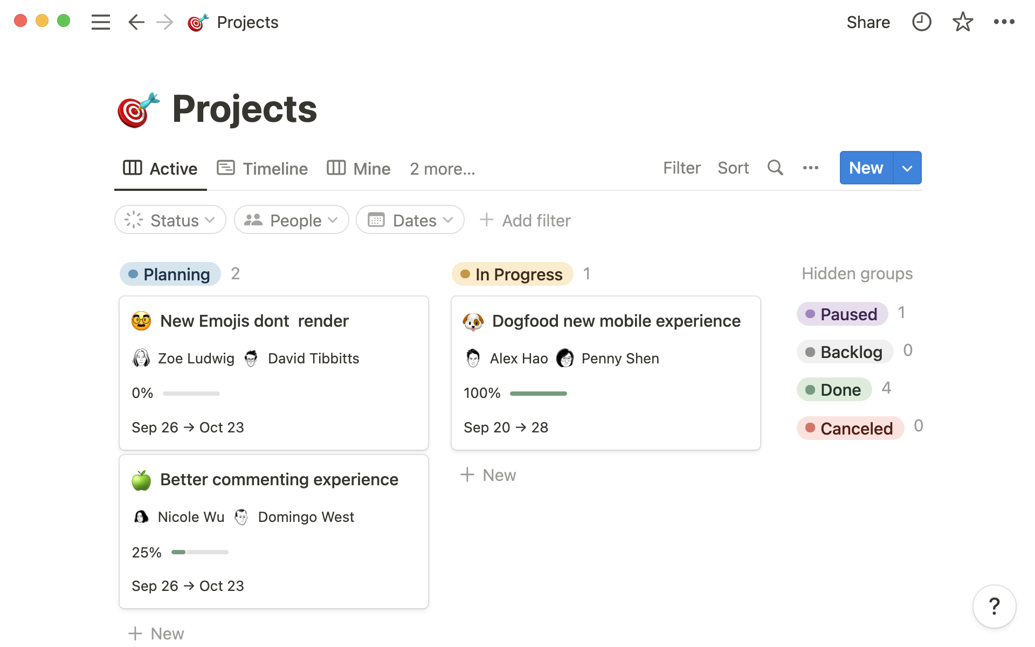Click the In Progress status icon
The height and width of the screenshot is (647, 1035).
pos(464,274)
